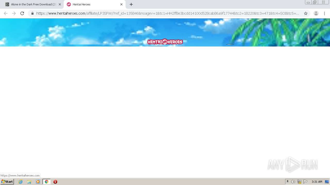Open the Windows Start menu
This screenshot has height=185, width=330.
point(7,182)
